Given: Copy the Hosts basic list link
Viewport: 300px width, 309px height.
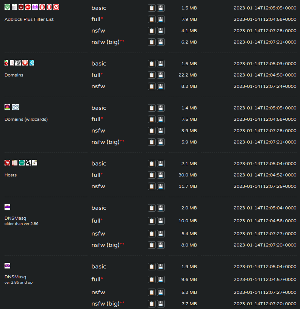Looking at the screenshot, I should coord(152,164).
